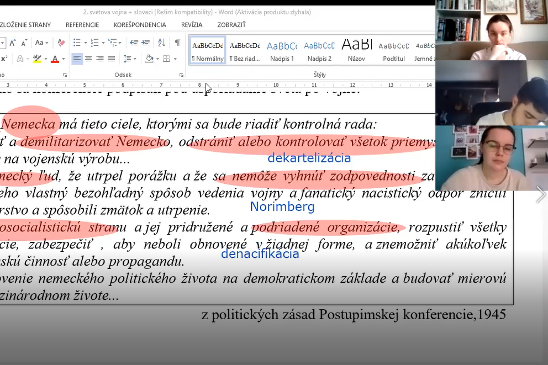Viewport: 548px width, 365px height.
Task: Increase the paragraph indent
Action: tap(145, 43)
